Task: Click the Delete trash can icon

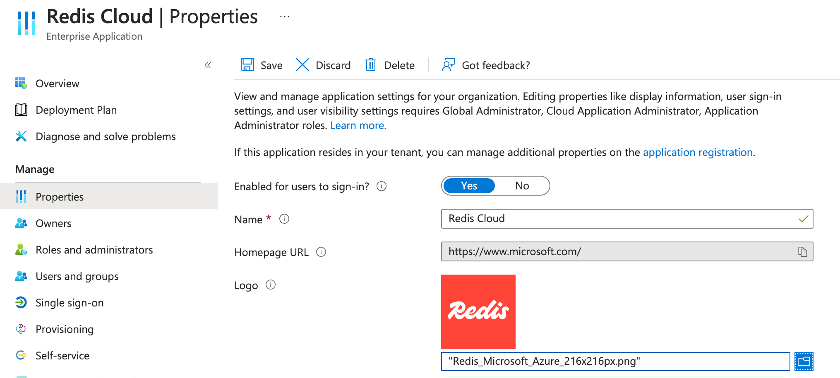Action: click(x=371, y=65)
